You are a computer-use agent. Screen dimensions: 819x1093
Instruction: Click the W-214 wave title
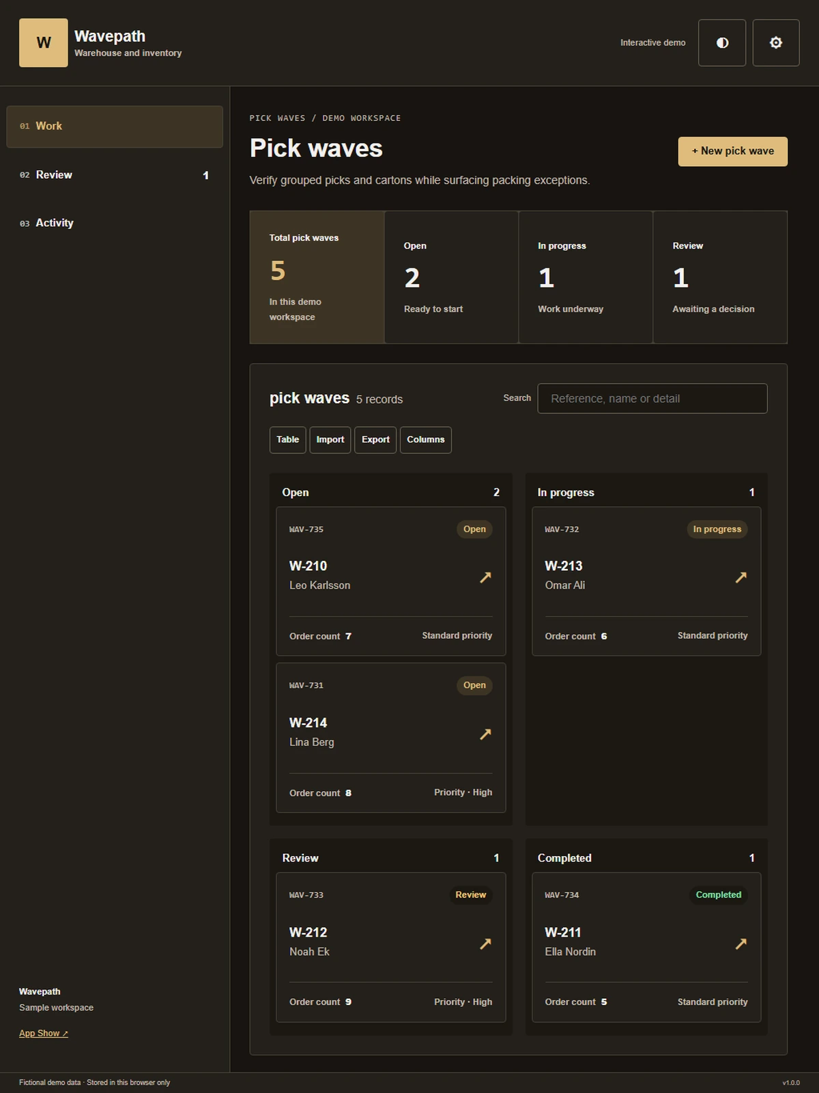click(x=308, y=723)
